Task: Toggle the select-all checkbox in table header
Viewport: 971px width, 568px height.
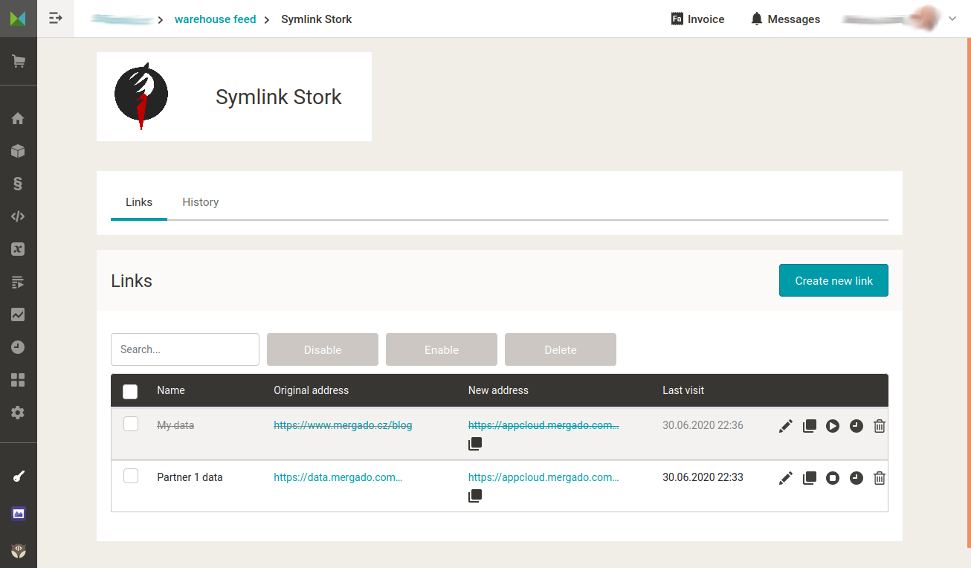Action: pyautogui.click(x=130, y=392)
